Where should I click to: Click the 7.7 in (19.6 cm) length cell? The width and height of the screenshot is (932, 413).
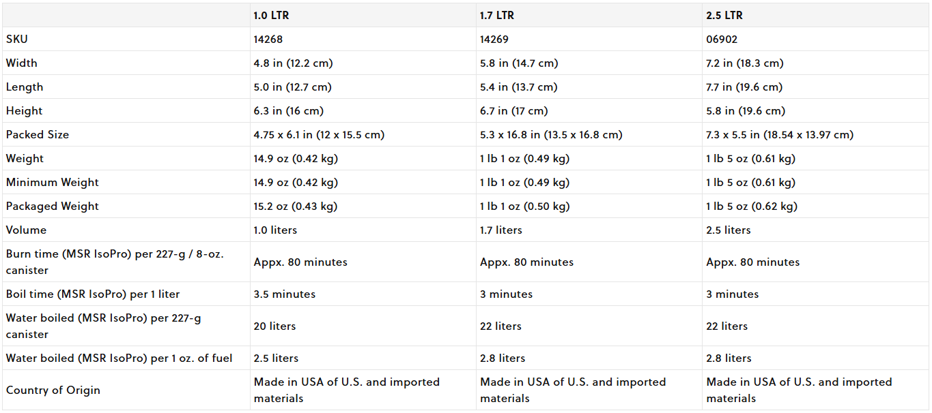[x=745, y=87]
